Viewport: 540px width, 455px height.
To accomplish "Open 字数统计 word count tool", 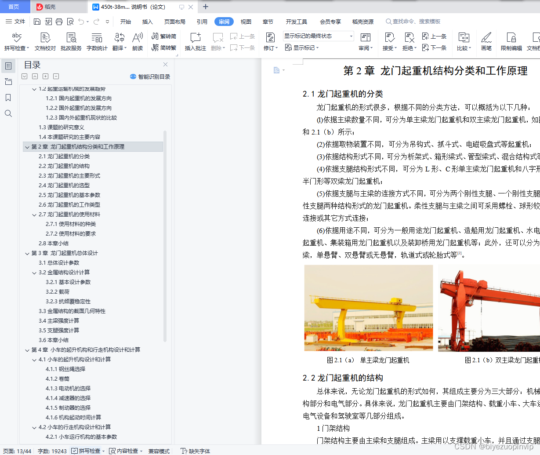I will [x=97, y=42].
